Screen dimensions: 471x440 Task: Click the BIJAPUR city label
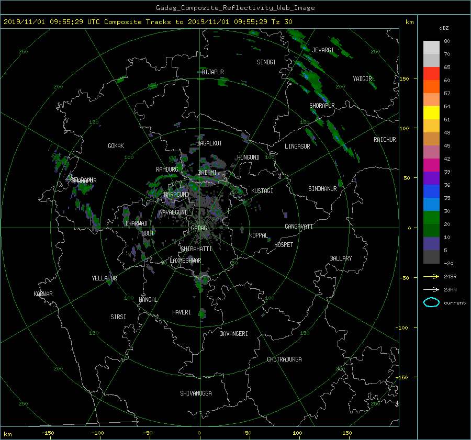click(x=212, y=72)
